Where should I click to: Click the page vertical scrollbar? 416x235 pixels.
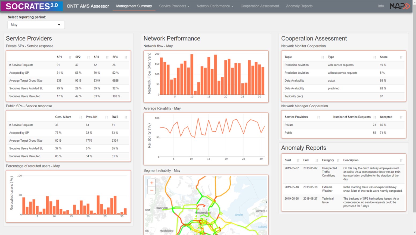(414, 107)
